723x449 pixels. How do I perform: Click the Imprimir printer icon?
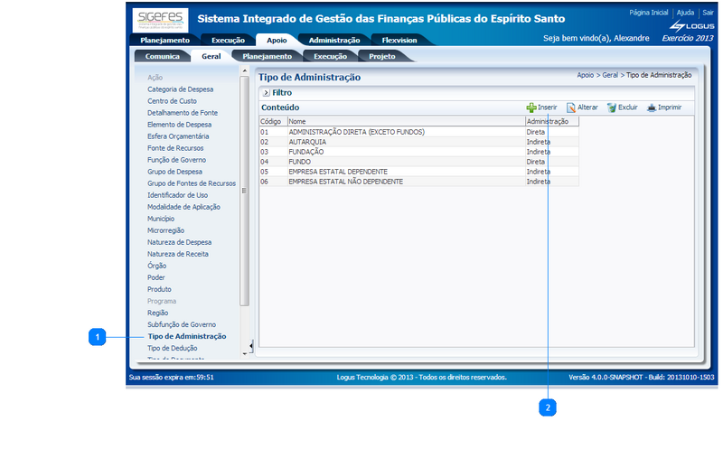651,108
